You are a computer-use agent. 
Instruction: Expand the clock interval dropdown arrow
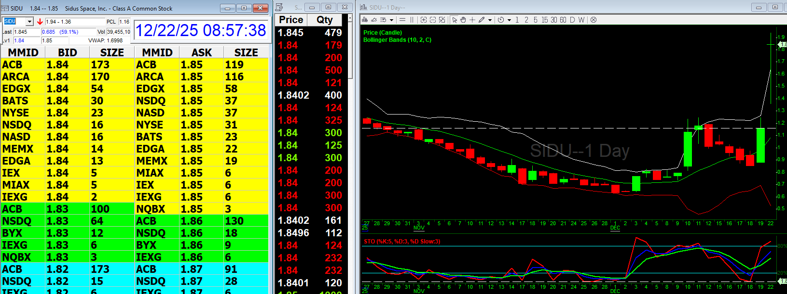click(509, 20)
